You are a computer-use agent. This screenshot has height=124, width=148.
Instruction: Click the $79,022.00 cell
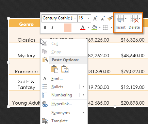pos(133,72)
